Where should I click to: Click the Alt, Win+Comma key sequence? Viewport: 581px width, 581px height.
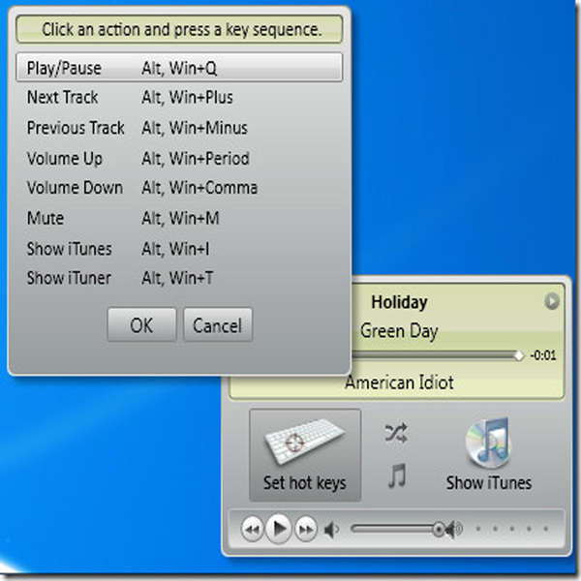click(x=199, y=188)
